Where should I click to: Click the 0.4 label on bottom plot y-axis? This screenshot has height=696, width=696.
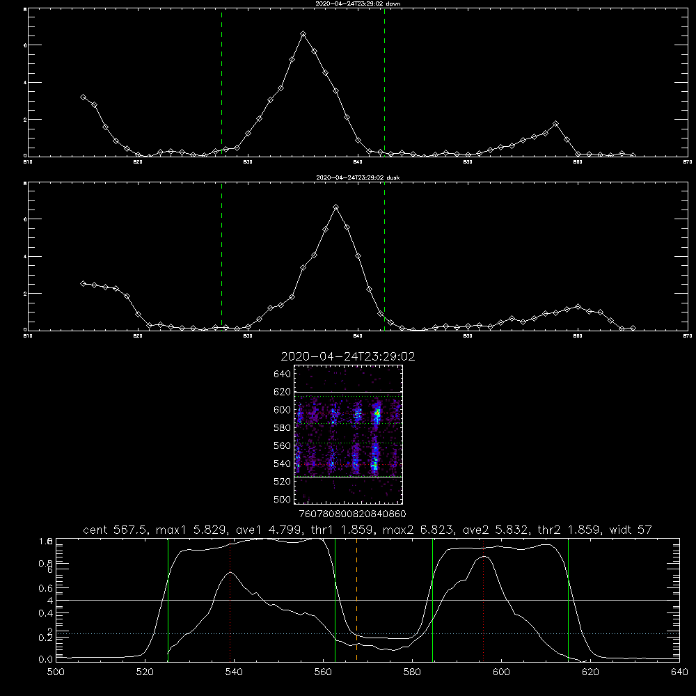(x=46, y=613)
